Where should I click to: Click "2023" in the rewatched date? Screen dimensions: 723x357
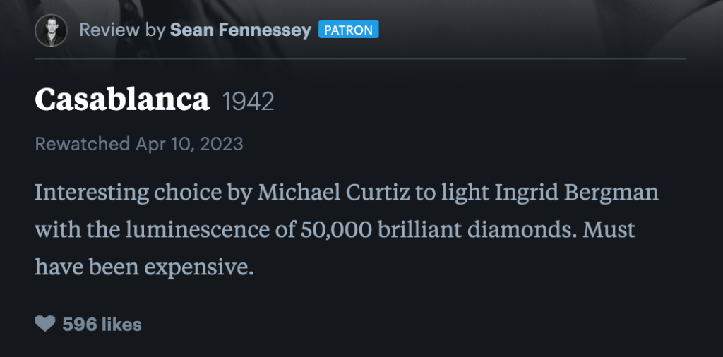click(x=220, y=144)
